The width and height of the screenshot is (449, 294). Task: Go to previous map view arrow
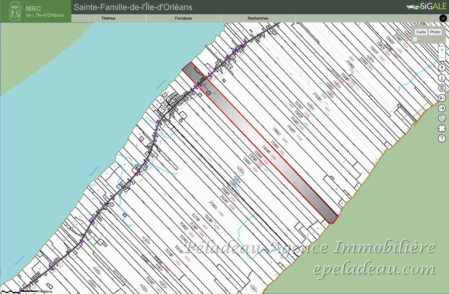(x=442, y=98)
